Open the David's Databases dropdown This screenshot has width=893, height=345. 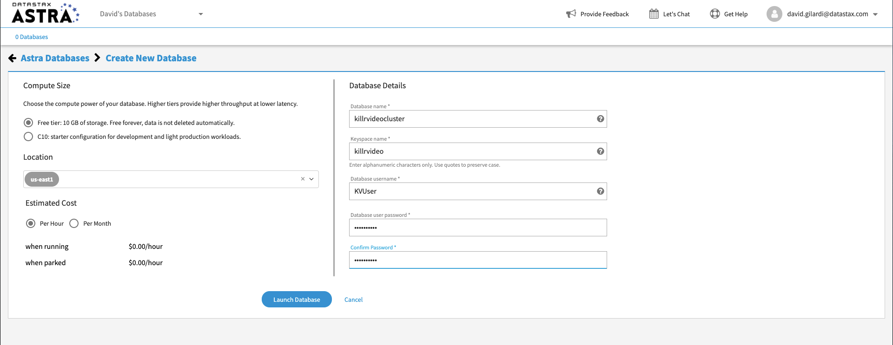pyautogui.click(x=151, y=14)
